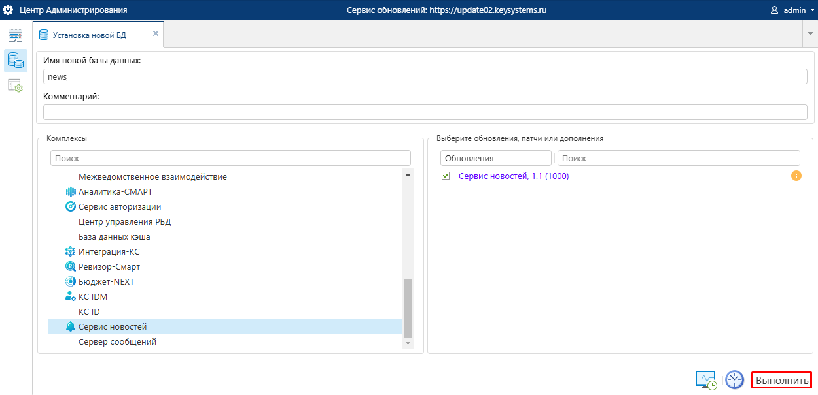Click the Центр Администрирования title
This screenshot has height=395, width=818.
point(74,10)
